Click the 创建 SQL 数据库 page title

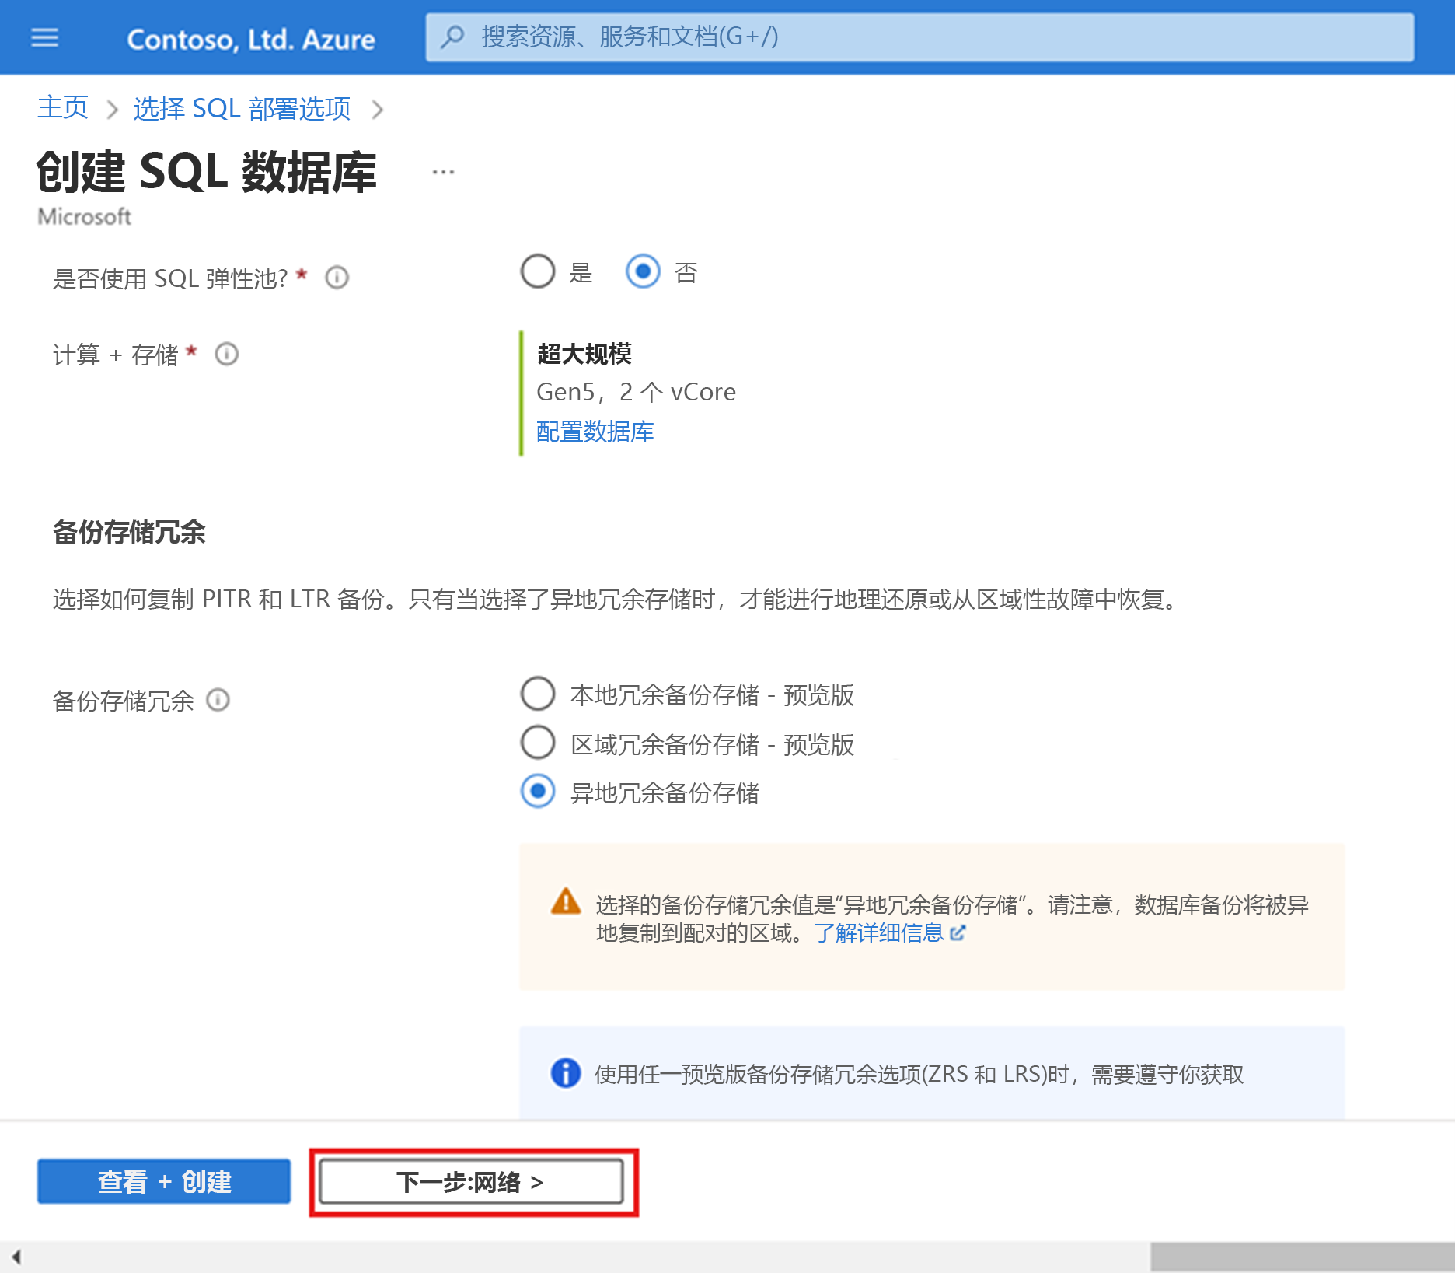(207, 172)
